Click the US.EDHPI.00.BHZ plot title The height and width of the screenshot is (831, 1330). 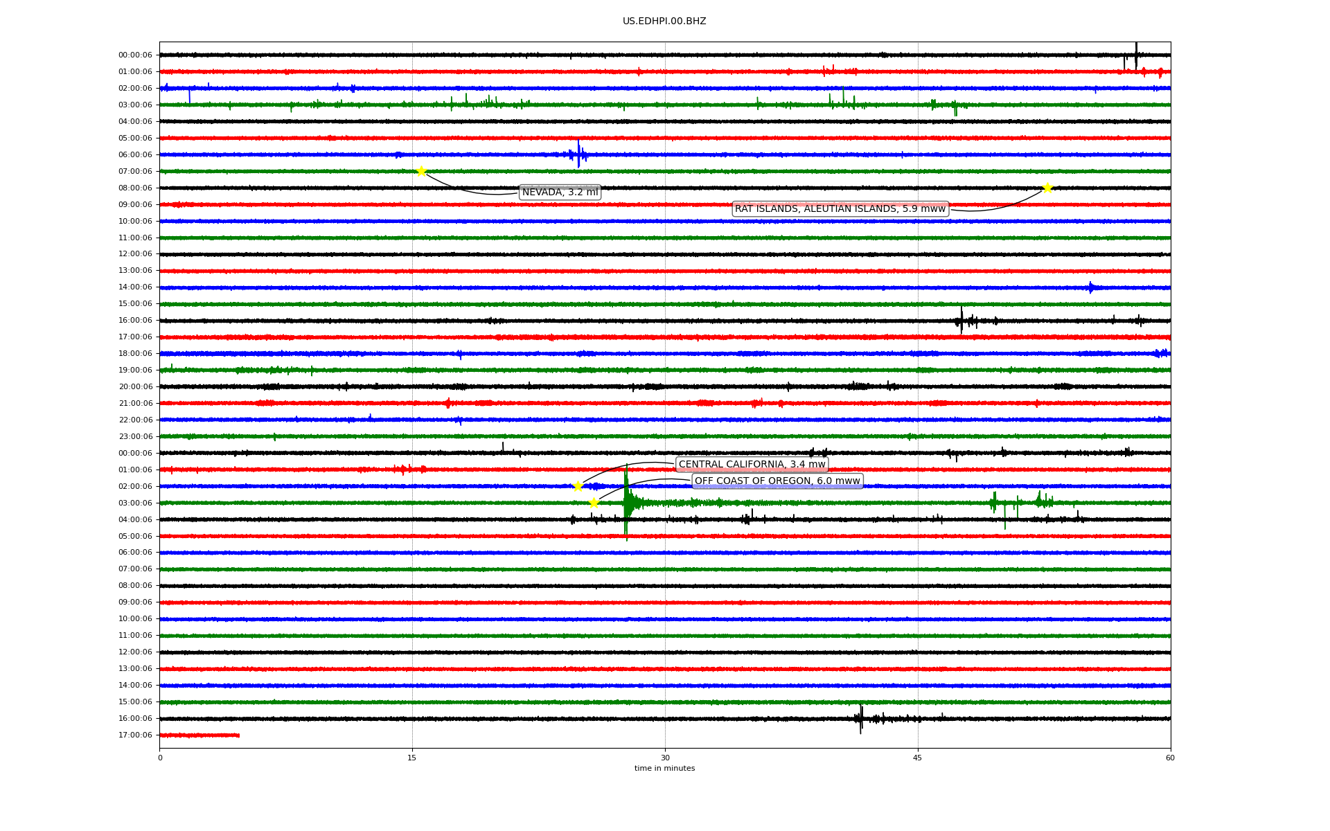click(x=664, y=21)
